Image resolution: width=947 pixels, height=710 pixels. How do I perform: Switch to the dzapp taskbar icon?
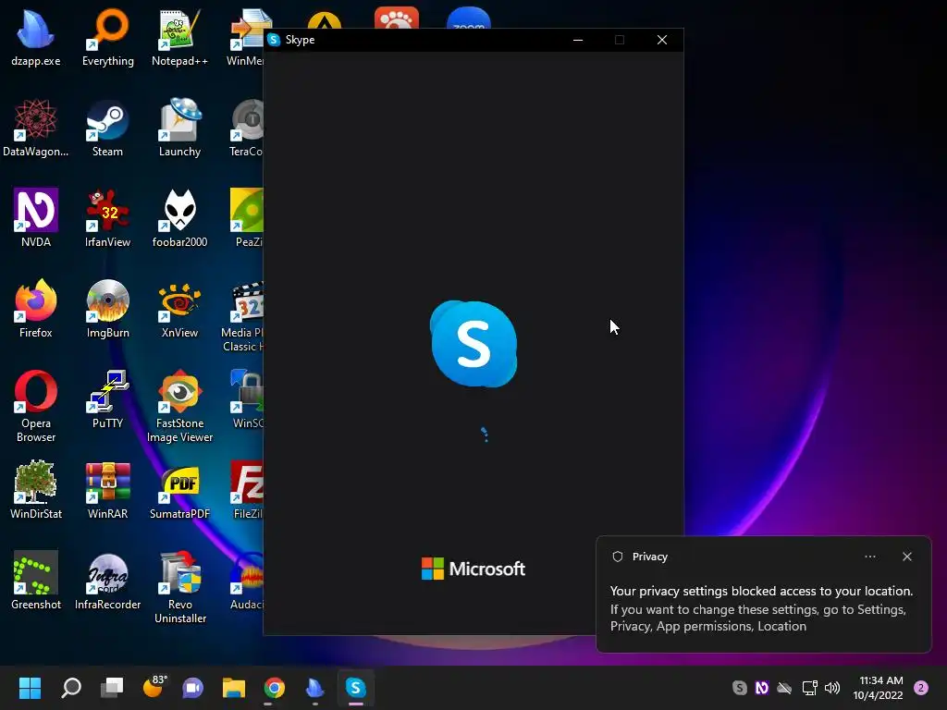click(x=314, y=688)
